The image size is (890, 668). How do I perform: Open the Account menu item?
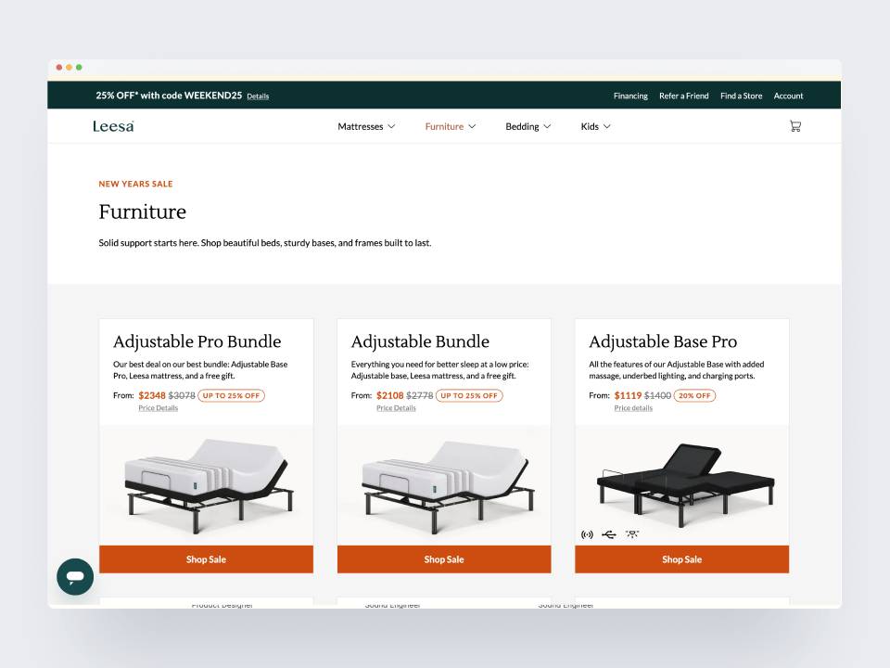click(788, 96)
